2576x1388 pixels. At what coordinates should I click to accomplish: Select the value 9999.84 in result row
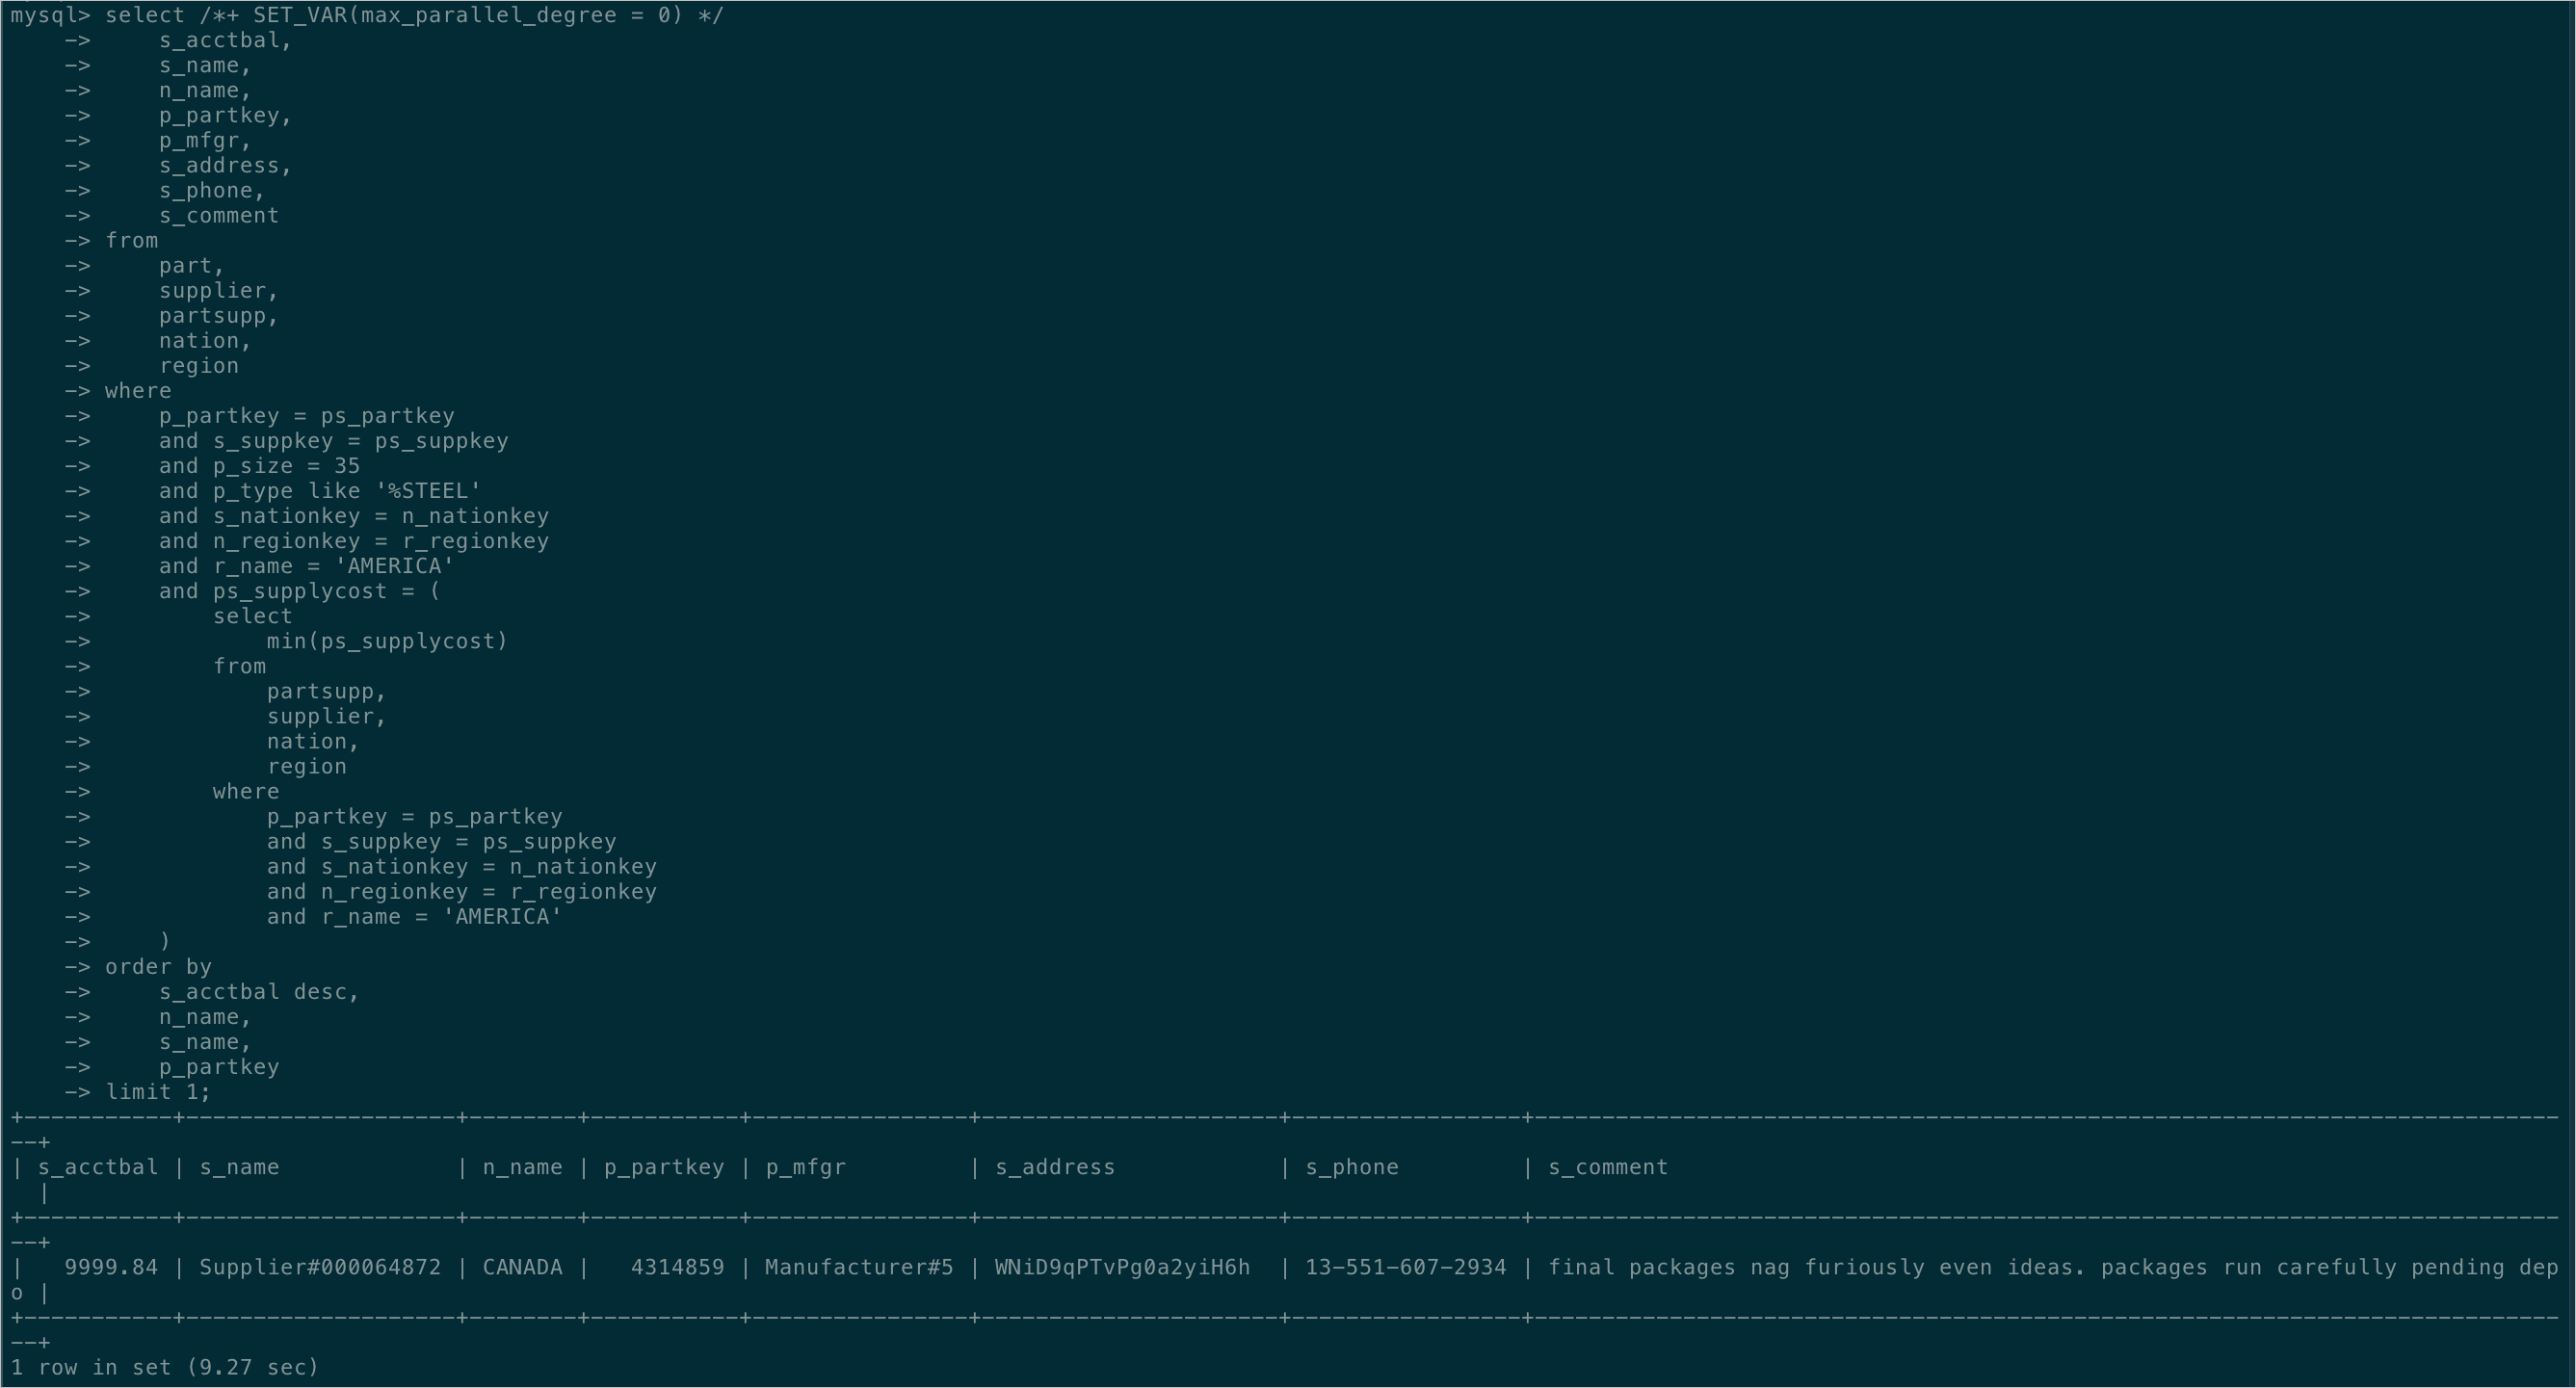[x=110, y=1267]
